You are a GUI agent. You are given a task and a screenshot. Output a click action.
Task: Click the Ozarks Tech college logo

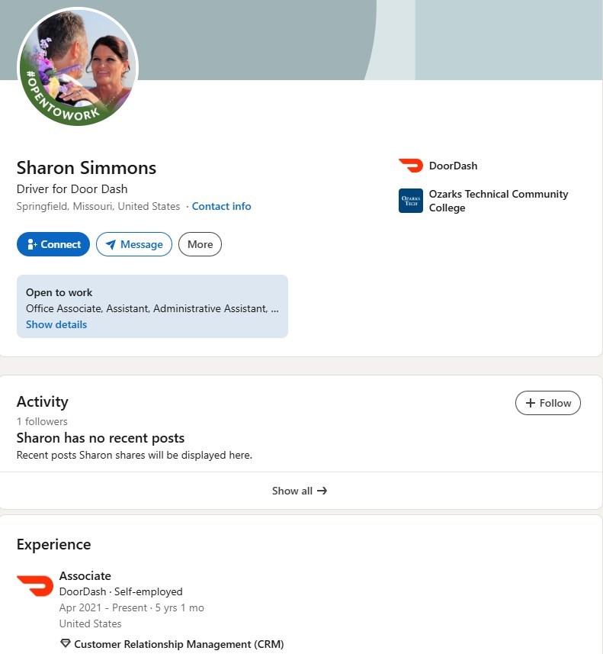410,201
